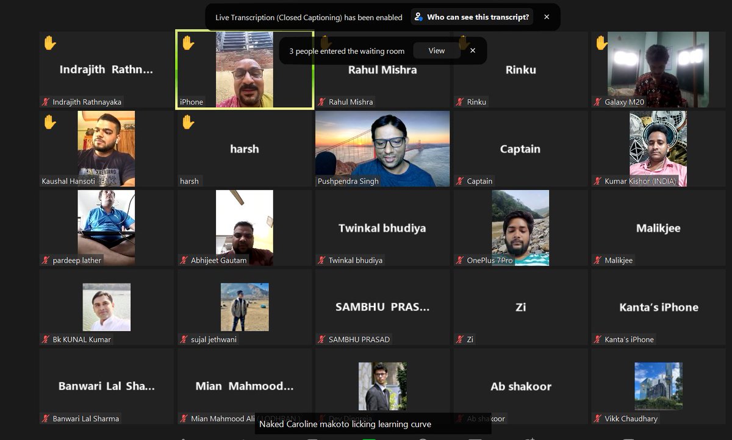Click muted mic icon beside Banwari Lal Sharma
Image resolution: width=732 pixels, height=440 pixels.
click(x=46, y=419)
